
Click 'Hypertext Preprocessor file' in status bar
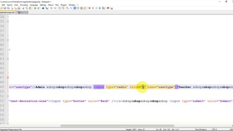[11, 130]
